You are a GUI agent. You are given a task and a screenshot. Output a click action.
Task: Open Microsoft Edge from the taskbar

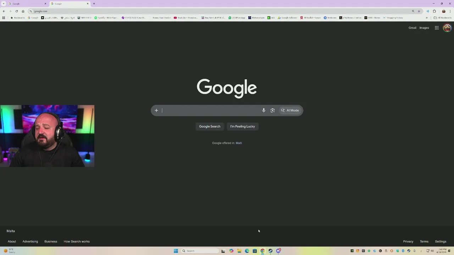(247, 251)
